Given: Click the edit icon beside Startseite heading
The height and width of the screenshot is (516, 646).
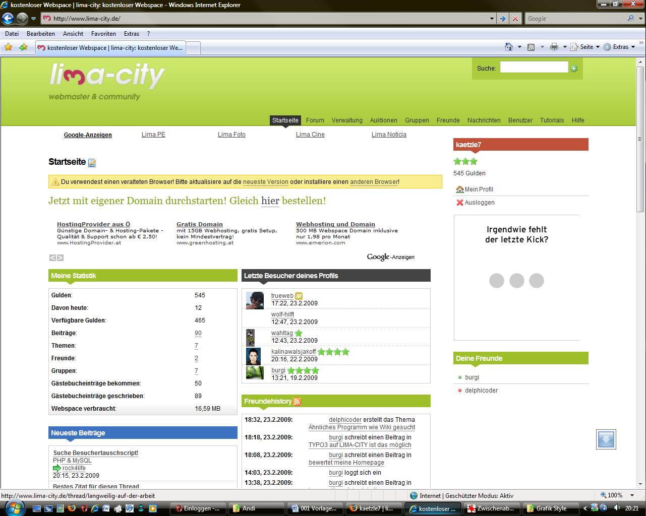Looking at the screenshot, I should tap(92, 162).
